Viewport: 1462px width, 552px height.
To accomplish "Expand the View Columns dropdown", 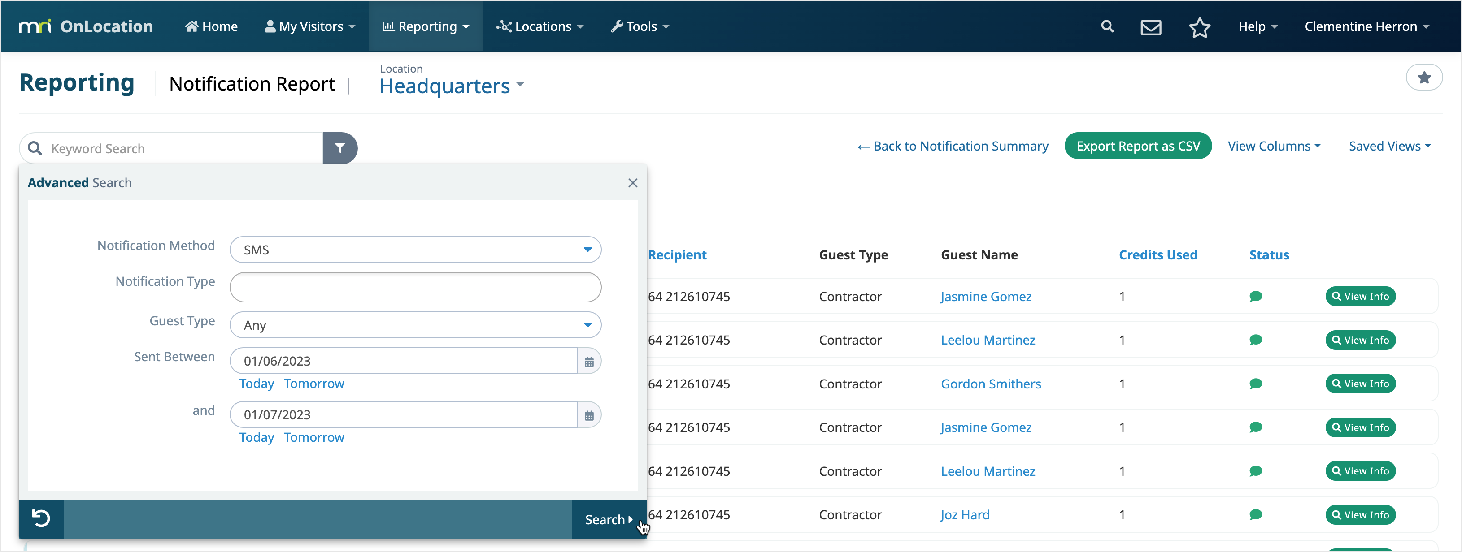I will [x=1274, y=146].
